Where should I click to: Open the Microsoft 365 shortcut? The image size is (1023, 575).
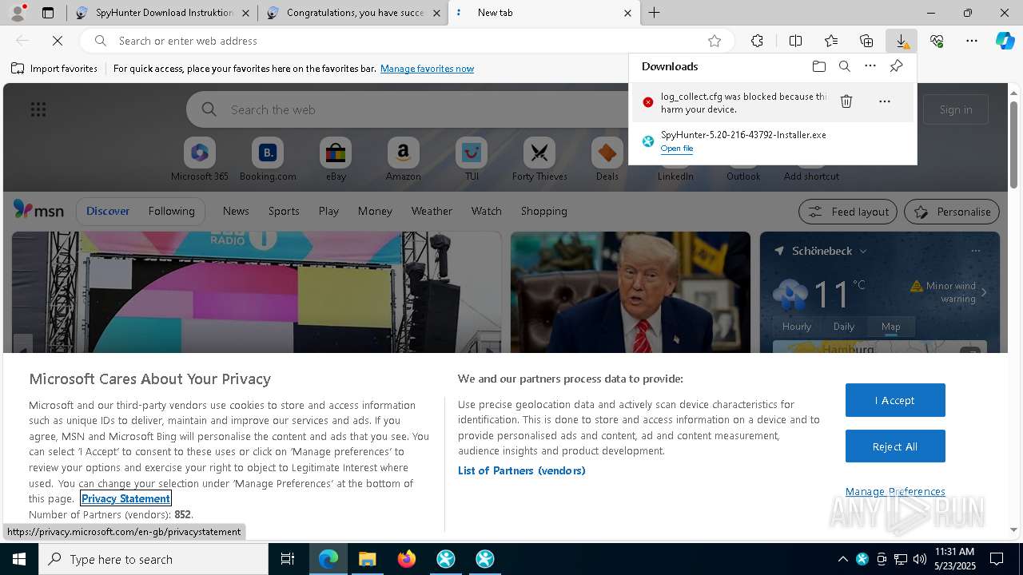[x=200, y=159]
